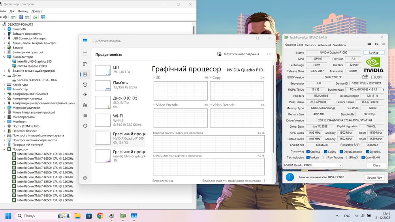This screenshot has width=395, height=222.
Task: Toggle OpenGL 4.6 checkbox in GPU-Z
Action: click(363, 157)
